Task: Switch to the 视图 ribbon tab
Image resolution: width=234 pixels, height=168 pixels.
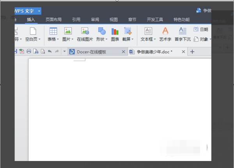Action: (x=113, y=19)
